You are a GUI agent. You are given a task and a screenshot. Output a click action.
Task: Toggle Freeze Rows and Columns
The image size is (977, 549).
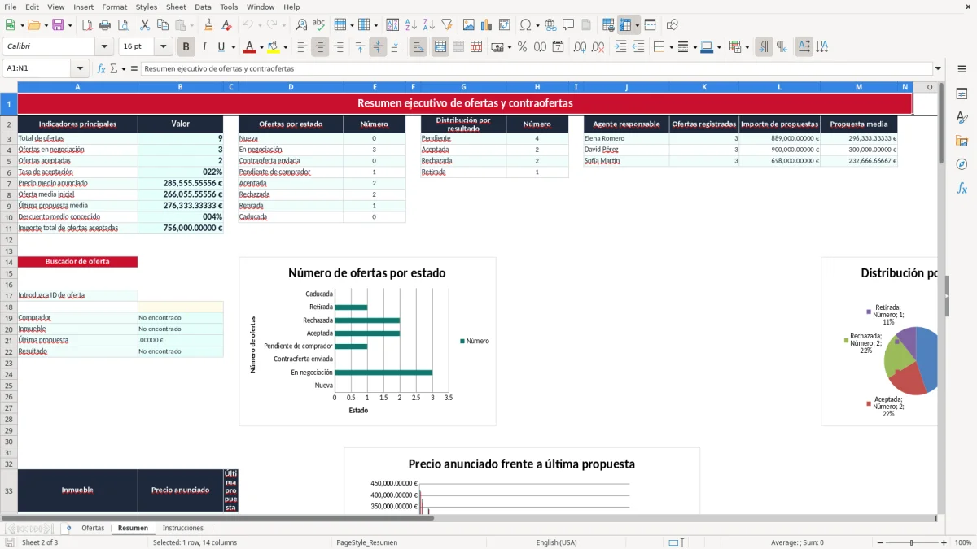(x=625, y=25)
